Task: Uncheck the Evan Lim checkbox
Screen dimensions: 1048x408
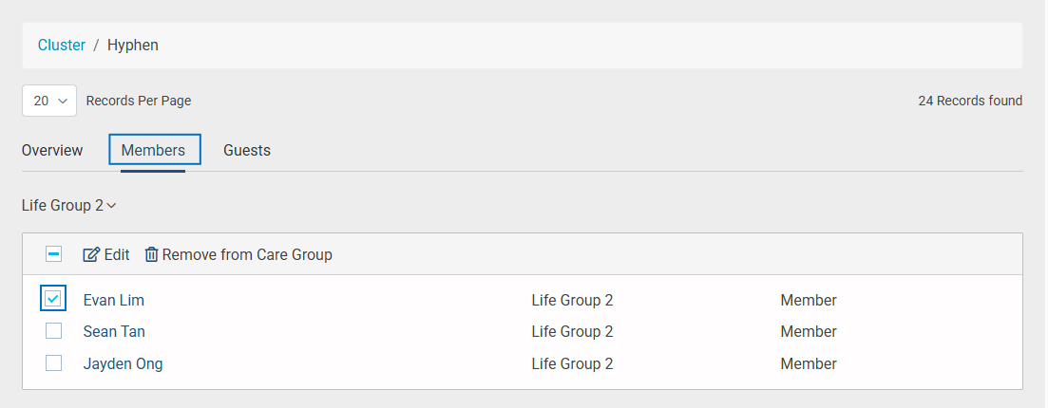Action: point(54,299)
